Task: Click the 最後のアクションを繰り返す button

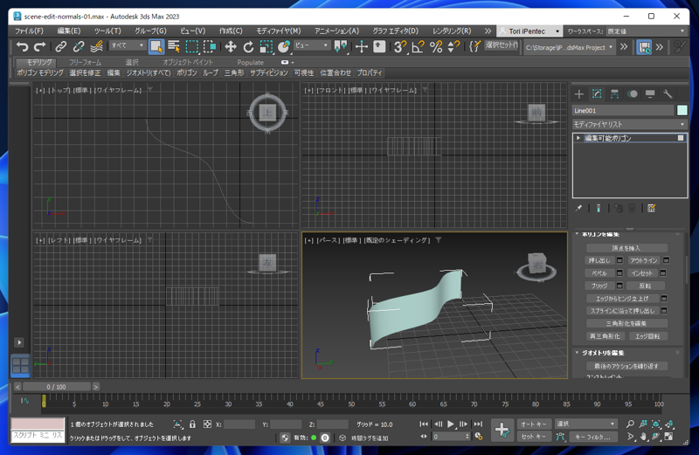Action: coord(626,366)
